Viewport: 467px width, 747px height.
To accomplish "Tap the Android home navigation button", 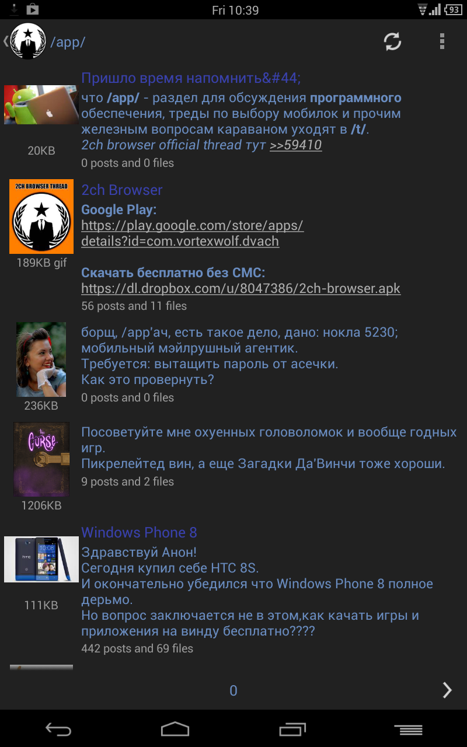I will (175, 729).
